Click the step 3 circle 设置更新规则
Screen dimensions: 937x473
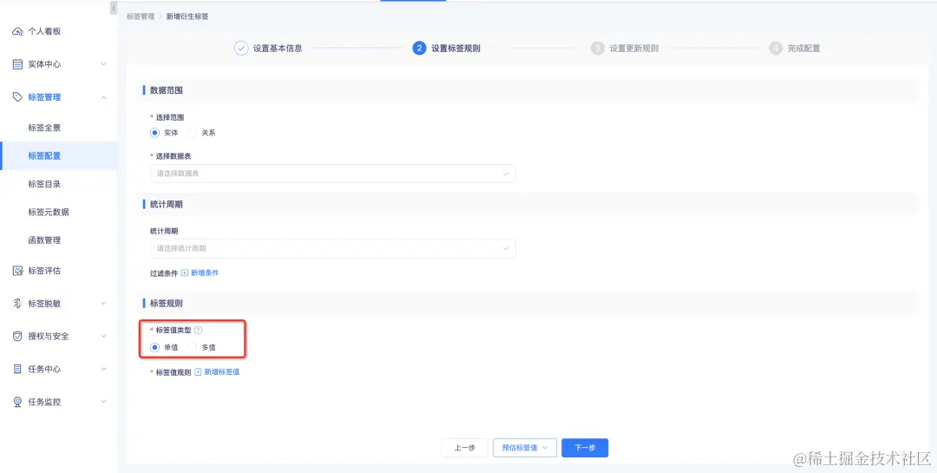pyautogui.click(x=598, y=49)
